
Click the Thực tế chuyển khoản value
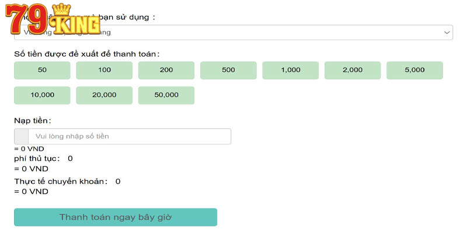pos(118,181)
